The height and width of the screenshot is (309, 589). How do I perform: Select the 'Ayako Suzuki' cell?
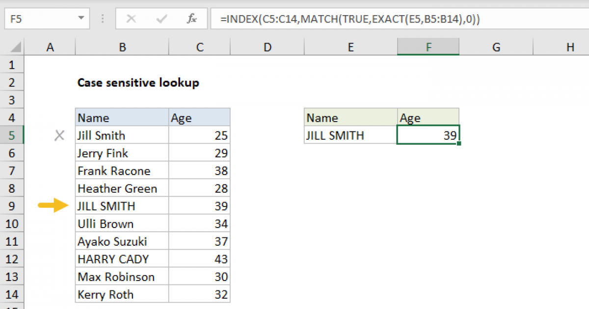[122, 241]
